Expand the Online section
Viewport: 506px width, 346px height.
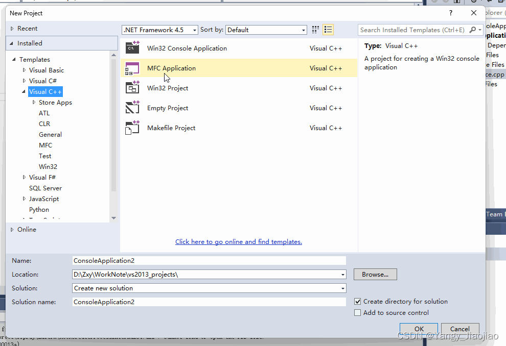pyautogui.click(x=12, y=229)
